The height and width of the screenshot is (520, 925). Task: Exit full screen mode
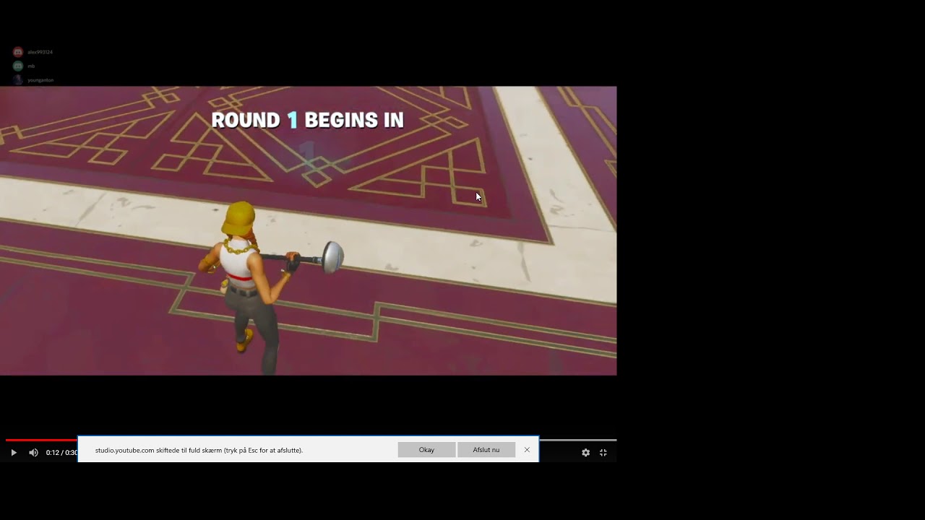coord(603,453)
